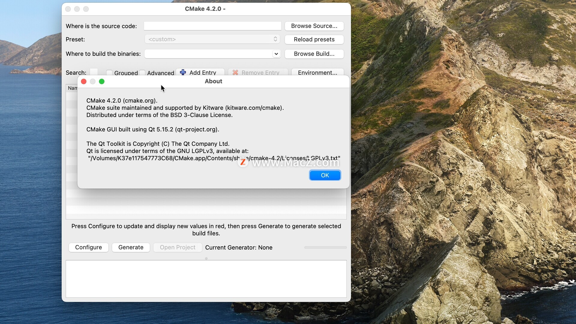The width and height of the screenshot is (576, 324).
Task: Close the About dialog with red button
Action: [x=84, y=82]
